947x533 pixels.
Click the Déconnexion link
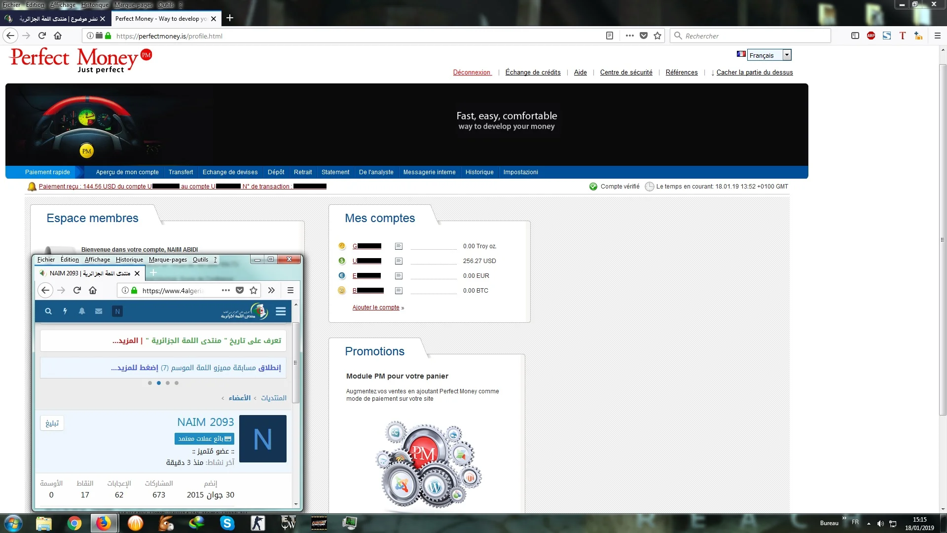(472, 73)
